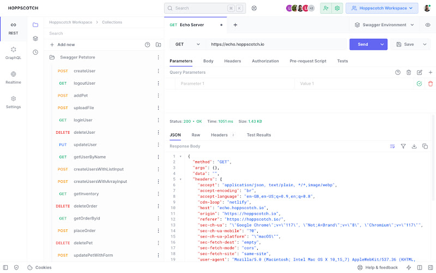Open the workspace settings gear icon
This screenshot has width=436, height=273.
click(337, 8)
